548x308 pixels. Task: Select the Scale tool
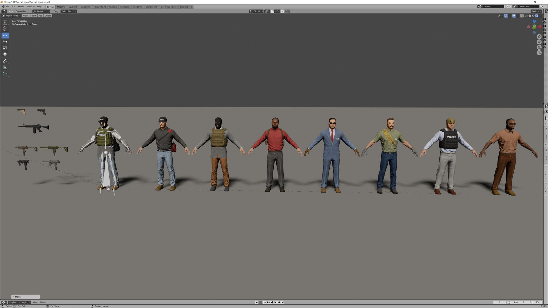[x=5, y=48]
